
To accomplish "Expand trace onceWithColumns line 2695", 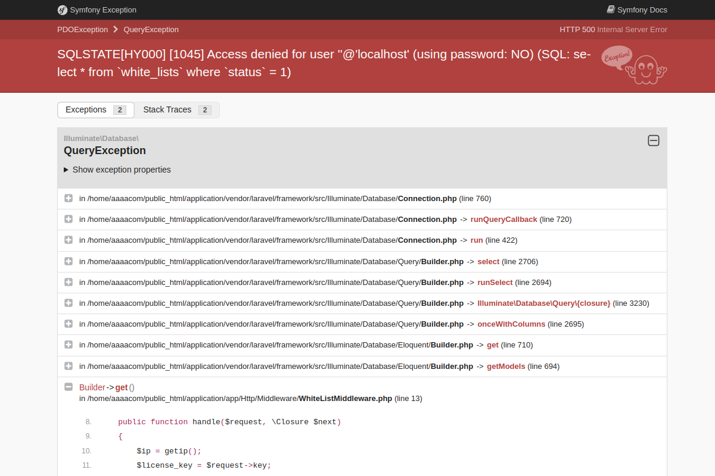I will [69, 324].
